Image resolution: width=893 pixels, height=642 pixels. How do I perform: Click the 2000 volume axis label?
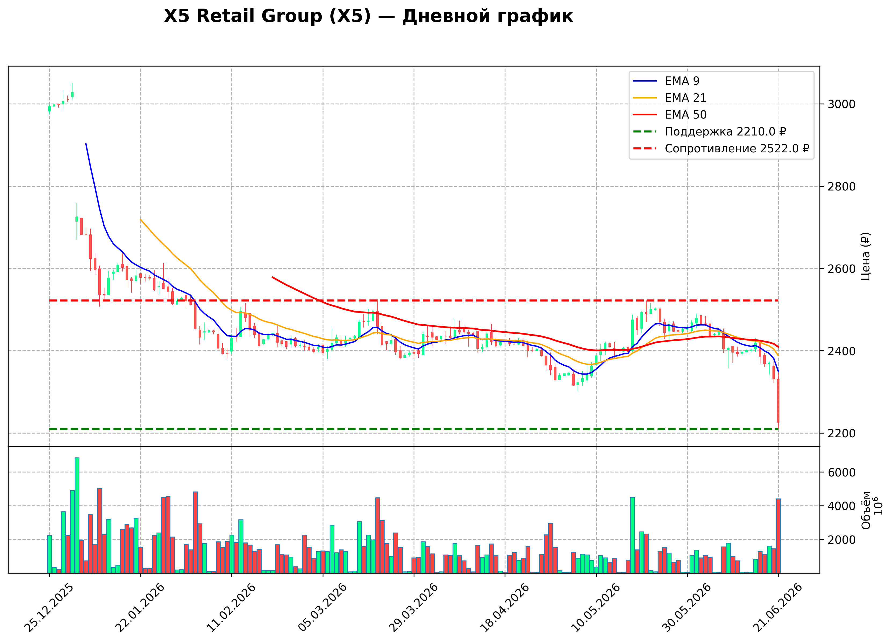tap(841, 540)
